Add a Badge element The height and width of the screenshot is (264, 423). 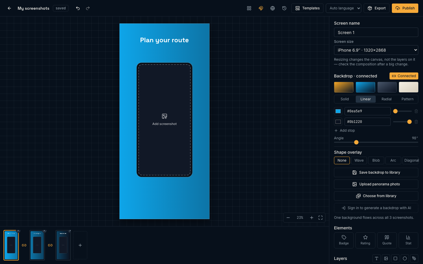click(344, 240)
